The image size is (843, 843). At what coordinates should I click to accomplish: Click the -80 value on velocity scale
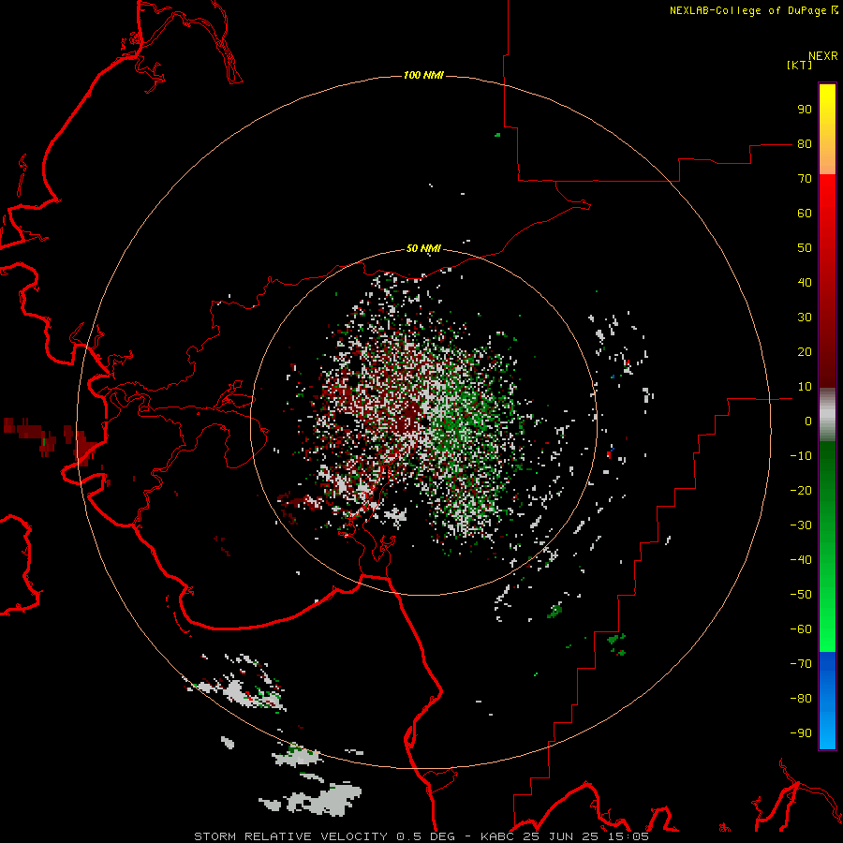click(801, 699)
